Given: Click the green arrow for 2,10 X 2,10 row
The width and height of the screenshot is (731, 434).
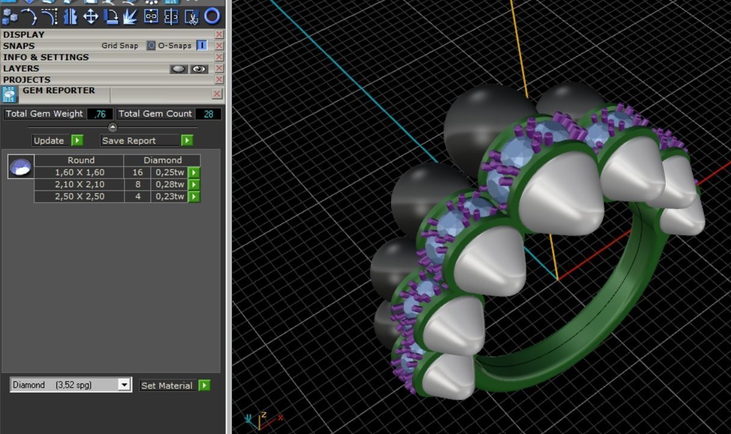Looking at the screenshot, I should coord(194,185).
